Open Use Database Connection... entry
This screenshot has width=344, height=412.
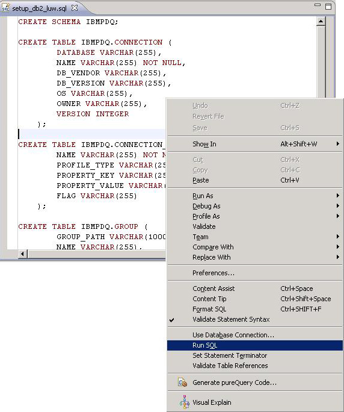point(255,335)
